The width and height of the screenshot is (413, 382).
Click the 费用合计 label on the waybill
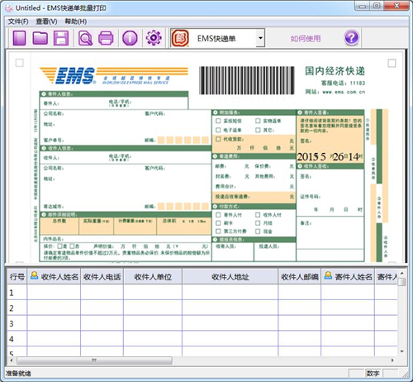click(x=225, y=186)
